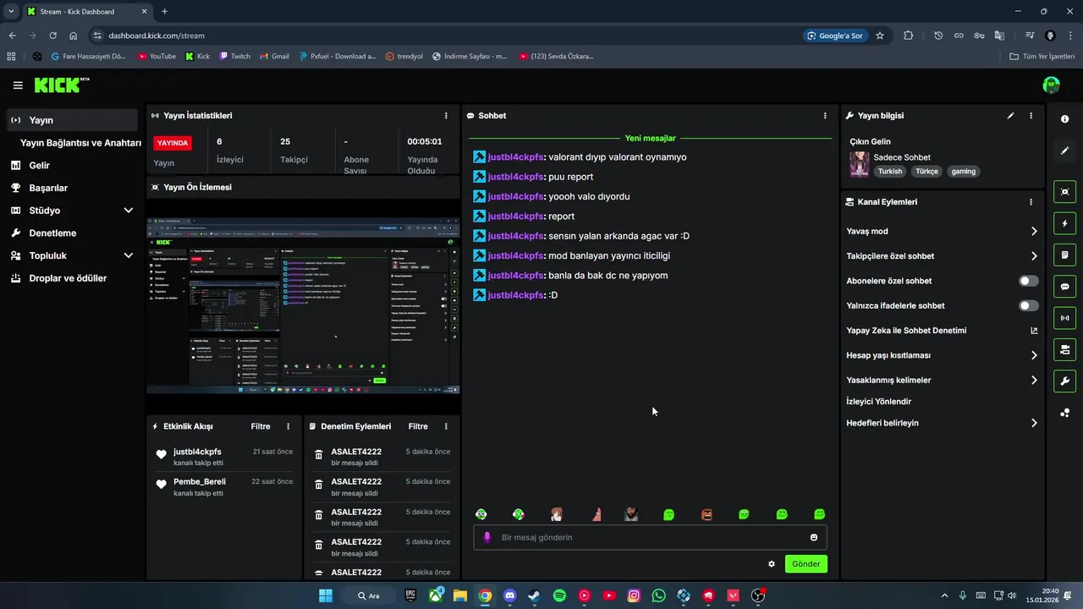Viewport: 1083px width, 609px height.
Task: Click the broadcast signal icon in right sidebar
Action: click(x=1064, y=318)
